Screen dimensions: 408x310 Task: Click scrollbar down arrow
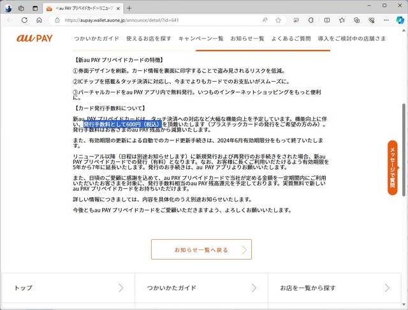click(404, 304)
